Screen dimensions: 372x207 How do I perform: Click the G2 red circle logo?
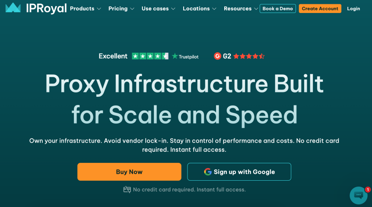(217, 56)
